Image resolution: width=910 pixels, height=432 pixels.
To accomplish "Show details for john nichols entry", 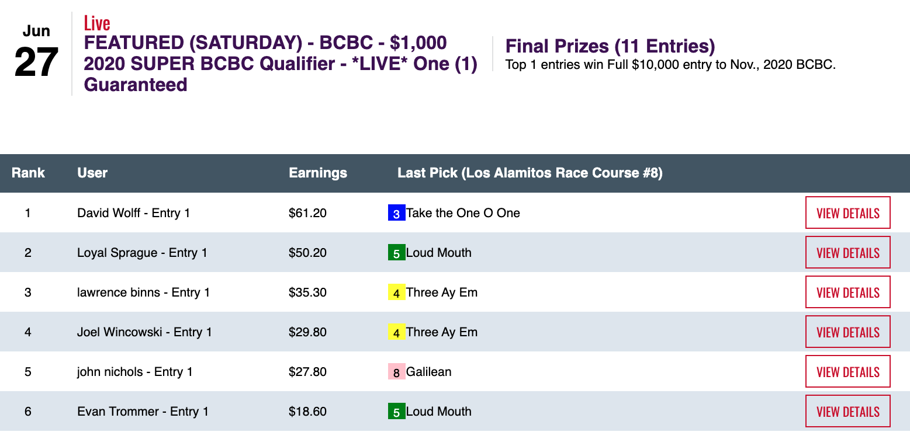I will click(847, 372).
